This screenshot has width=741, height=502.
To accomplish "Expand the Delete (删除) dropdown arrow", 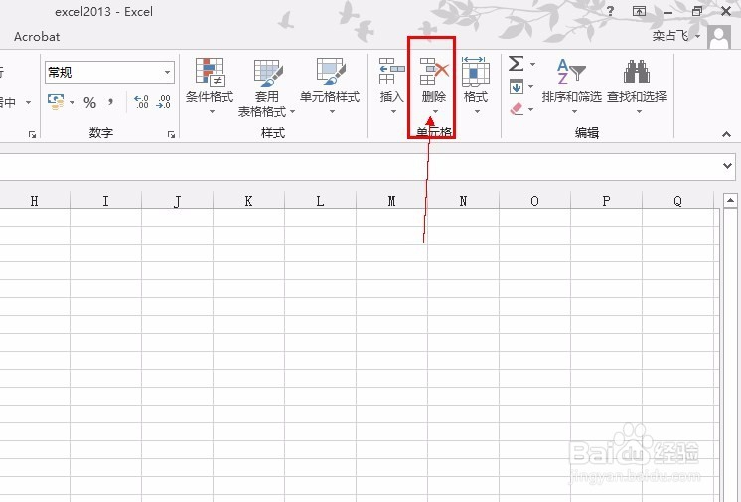I will [x=435, y=112].
